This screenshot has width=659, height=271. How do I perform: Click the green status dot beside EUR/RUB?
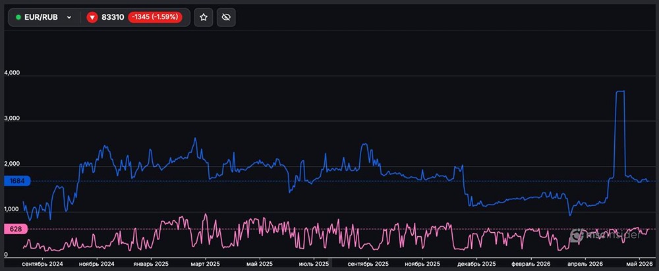click(18, 17)
